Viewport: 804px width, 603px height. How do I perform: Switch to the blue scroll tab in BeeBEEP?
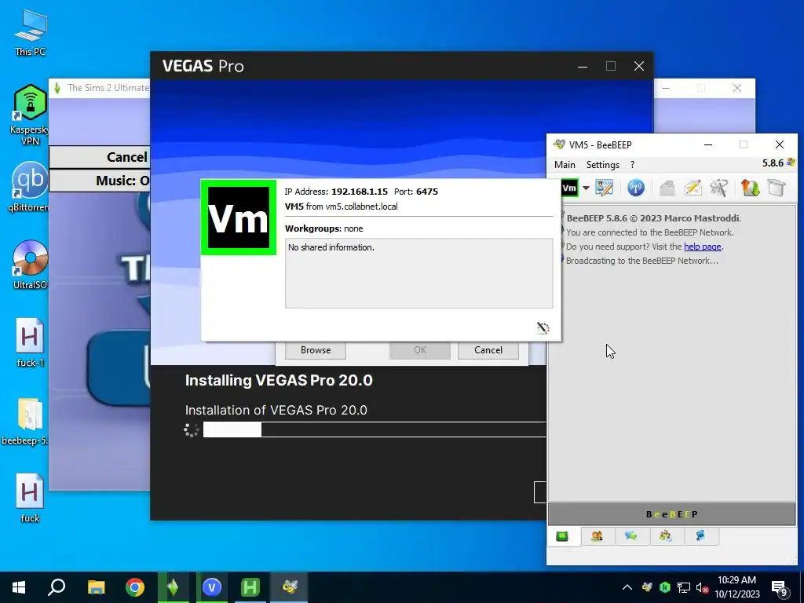point(700,536)
